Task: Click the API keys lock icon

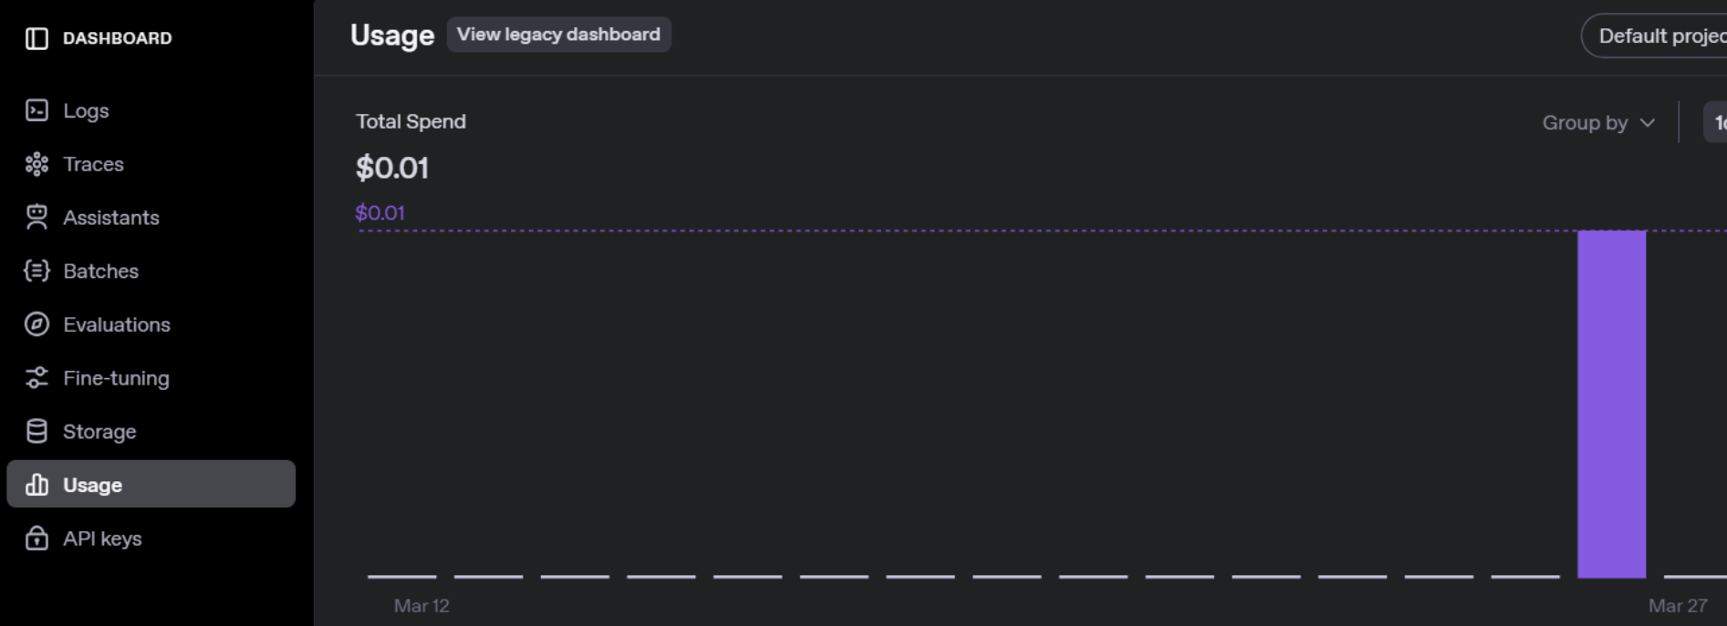Action: click(36, 538)
